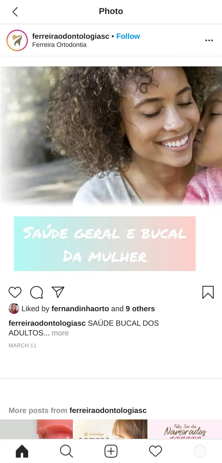Open the Search tab
The image size is (222, 463).
click(66, 451)
